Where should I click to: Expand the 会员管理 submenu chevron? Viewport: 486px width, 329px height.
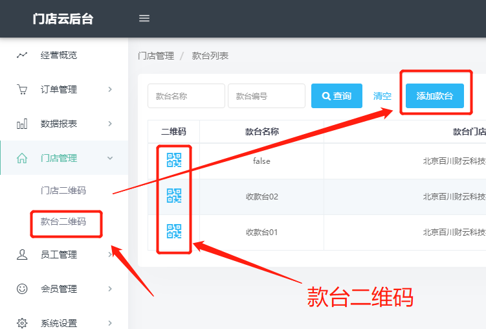click(x=110, y=289)
